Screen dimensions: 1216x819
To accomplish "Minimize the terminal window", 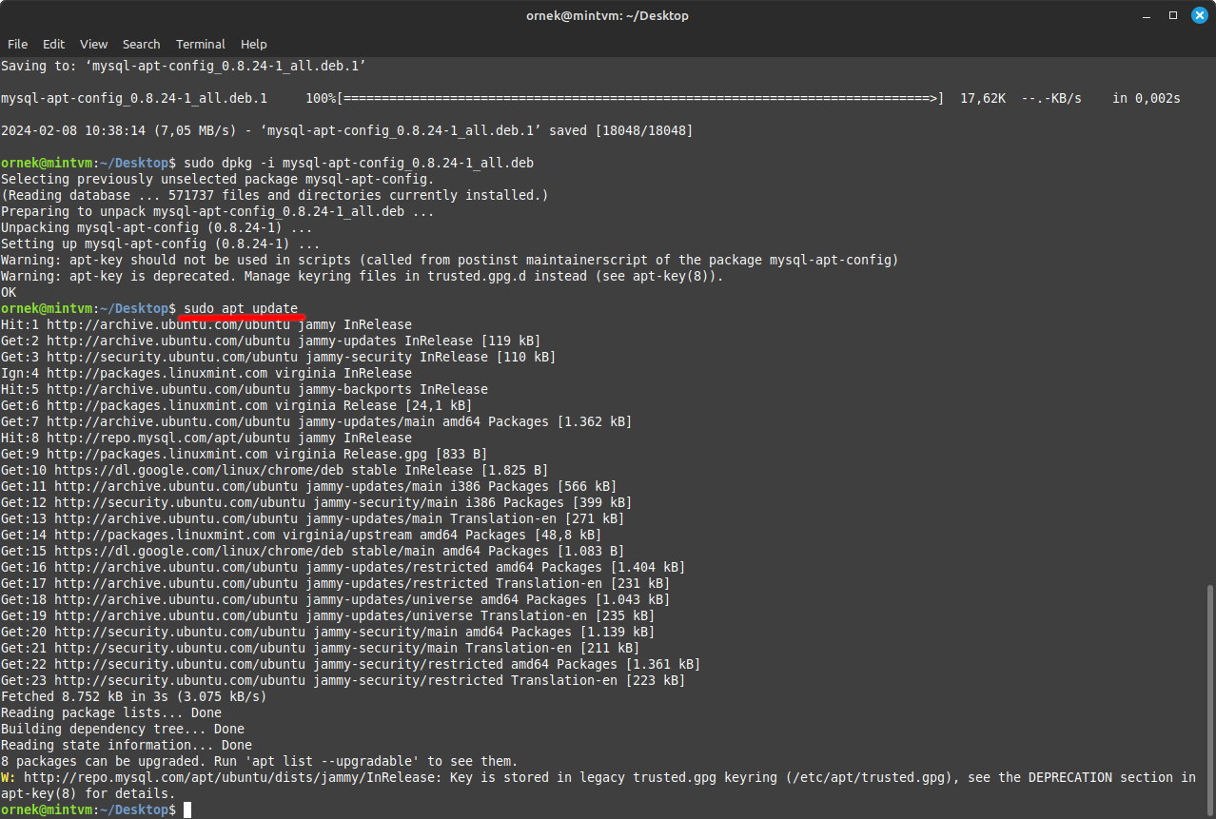I will coord(1147,15).
